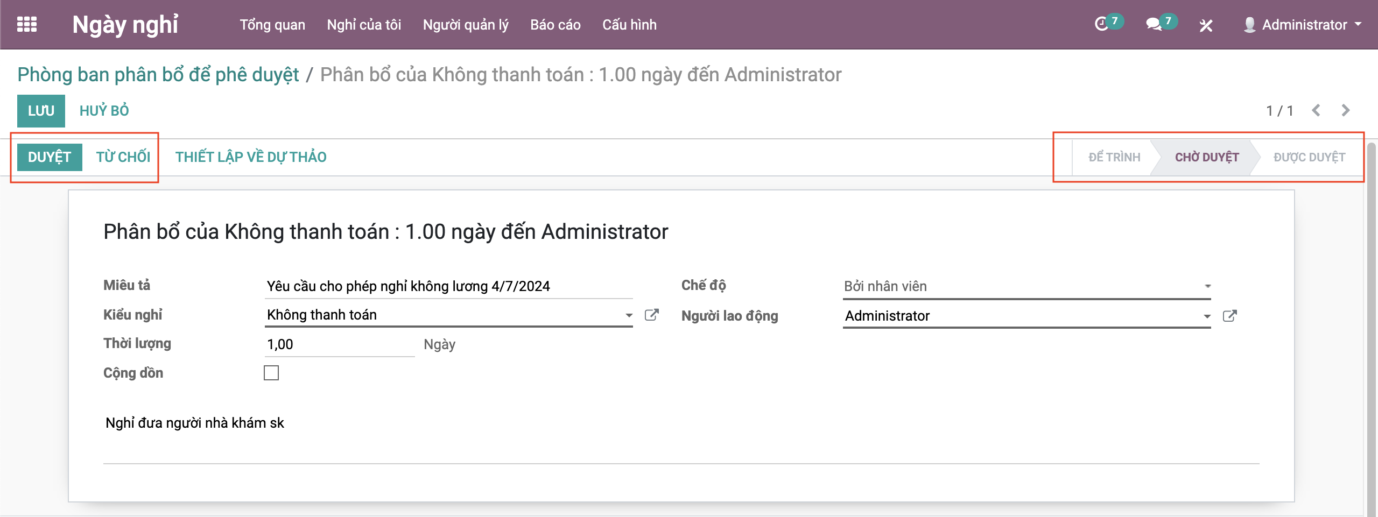Toggle the Cộng dồn checkbox
Viewport: 1378px width, 517px height.
[x=271, y=373]
